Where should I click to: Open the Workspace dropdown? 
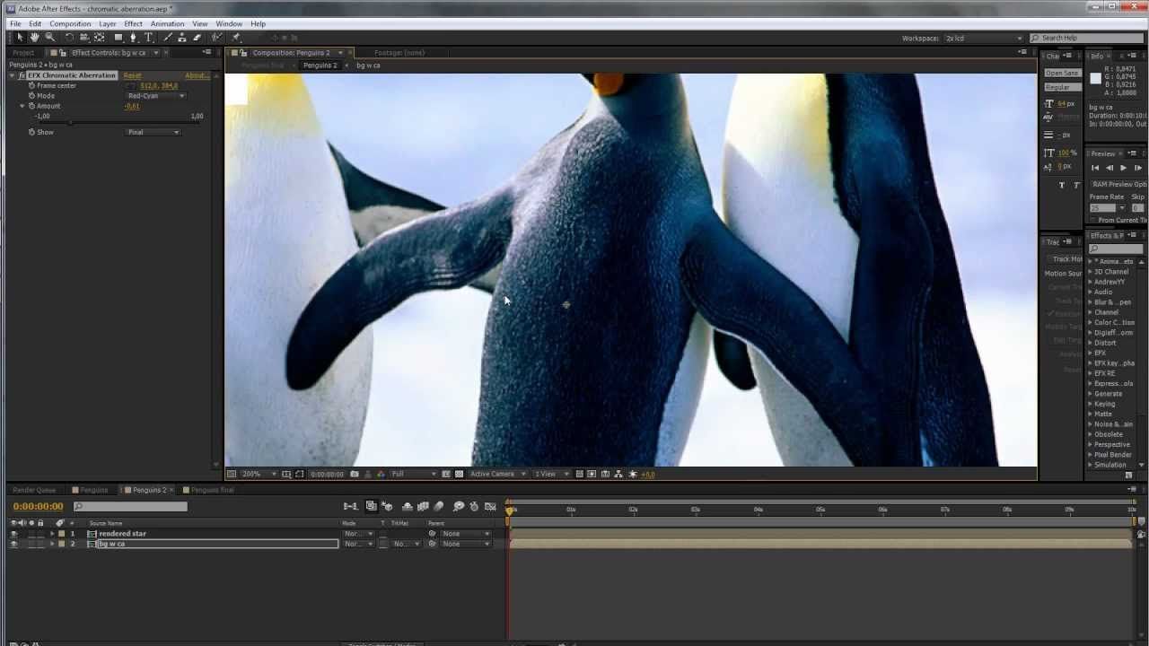tap(983, 39)
